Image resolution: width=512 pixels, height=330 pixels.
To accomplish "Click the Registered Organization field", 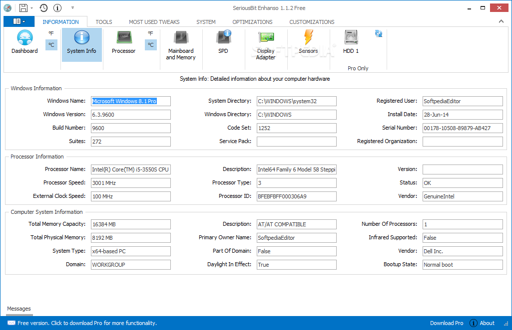I will pos(463,142).
